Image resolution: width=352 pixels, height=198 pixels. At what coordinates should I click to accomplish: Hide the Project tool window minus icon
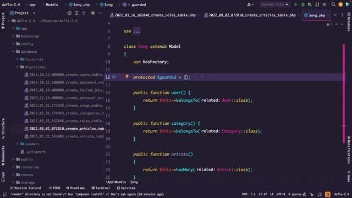100,13
